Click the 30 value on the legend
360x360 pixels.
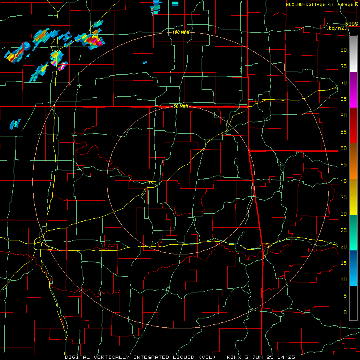pyautogui.click(x=344, y=214)
